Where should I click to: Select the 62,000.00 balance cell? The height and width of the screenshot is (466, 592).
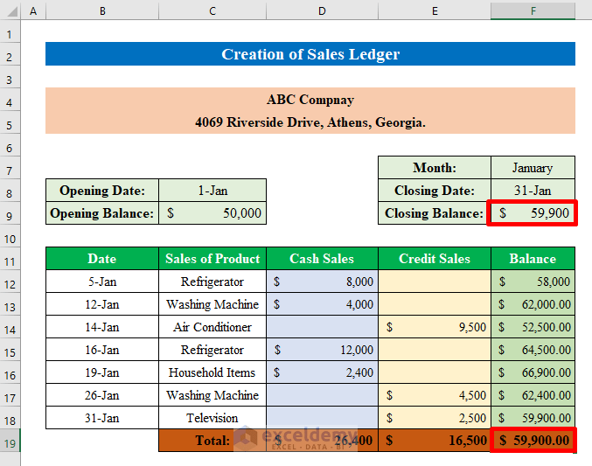pyautogui.click(x=533, y=304)
